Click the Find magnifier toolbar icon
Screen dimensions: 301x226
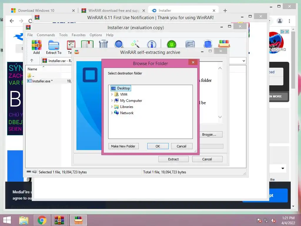pyautogui.click(x=119, y=44)
